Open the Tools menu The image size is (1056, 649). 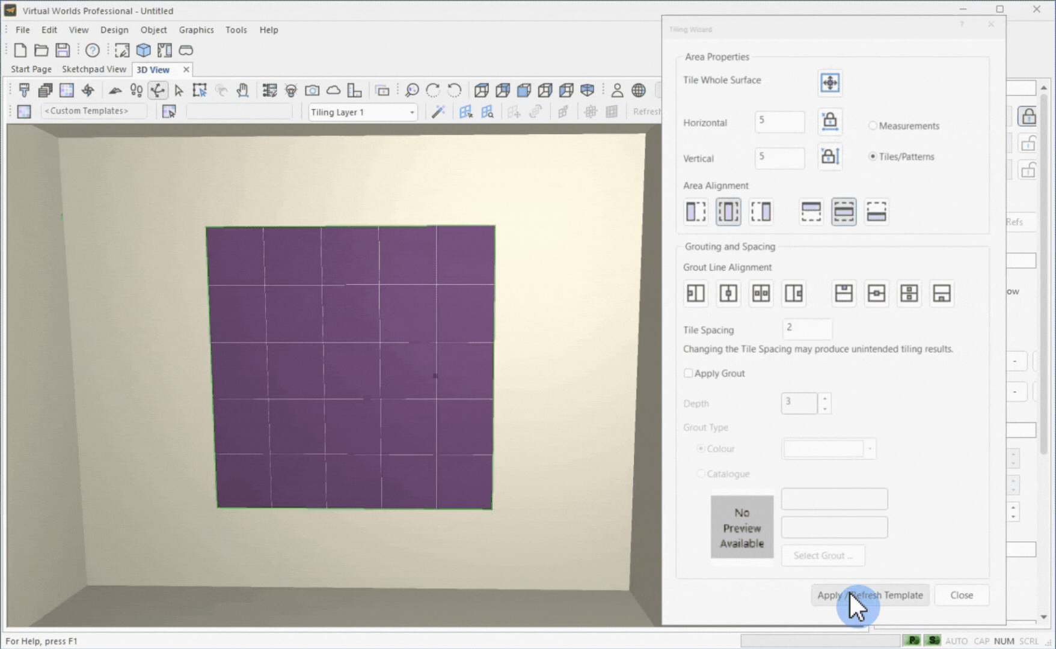tap(236, 29)
